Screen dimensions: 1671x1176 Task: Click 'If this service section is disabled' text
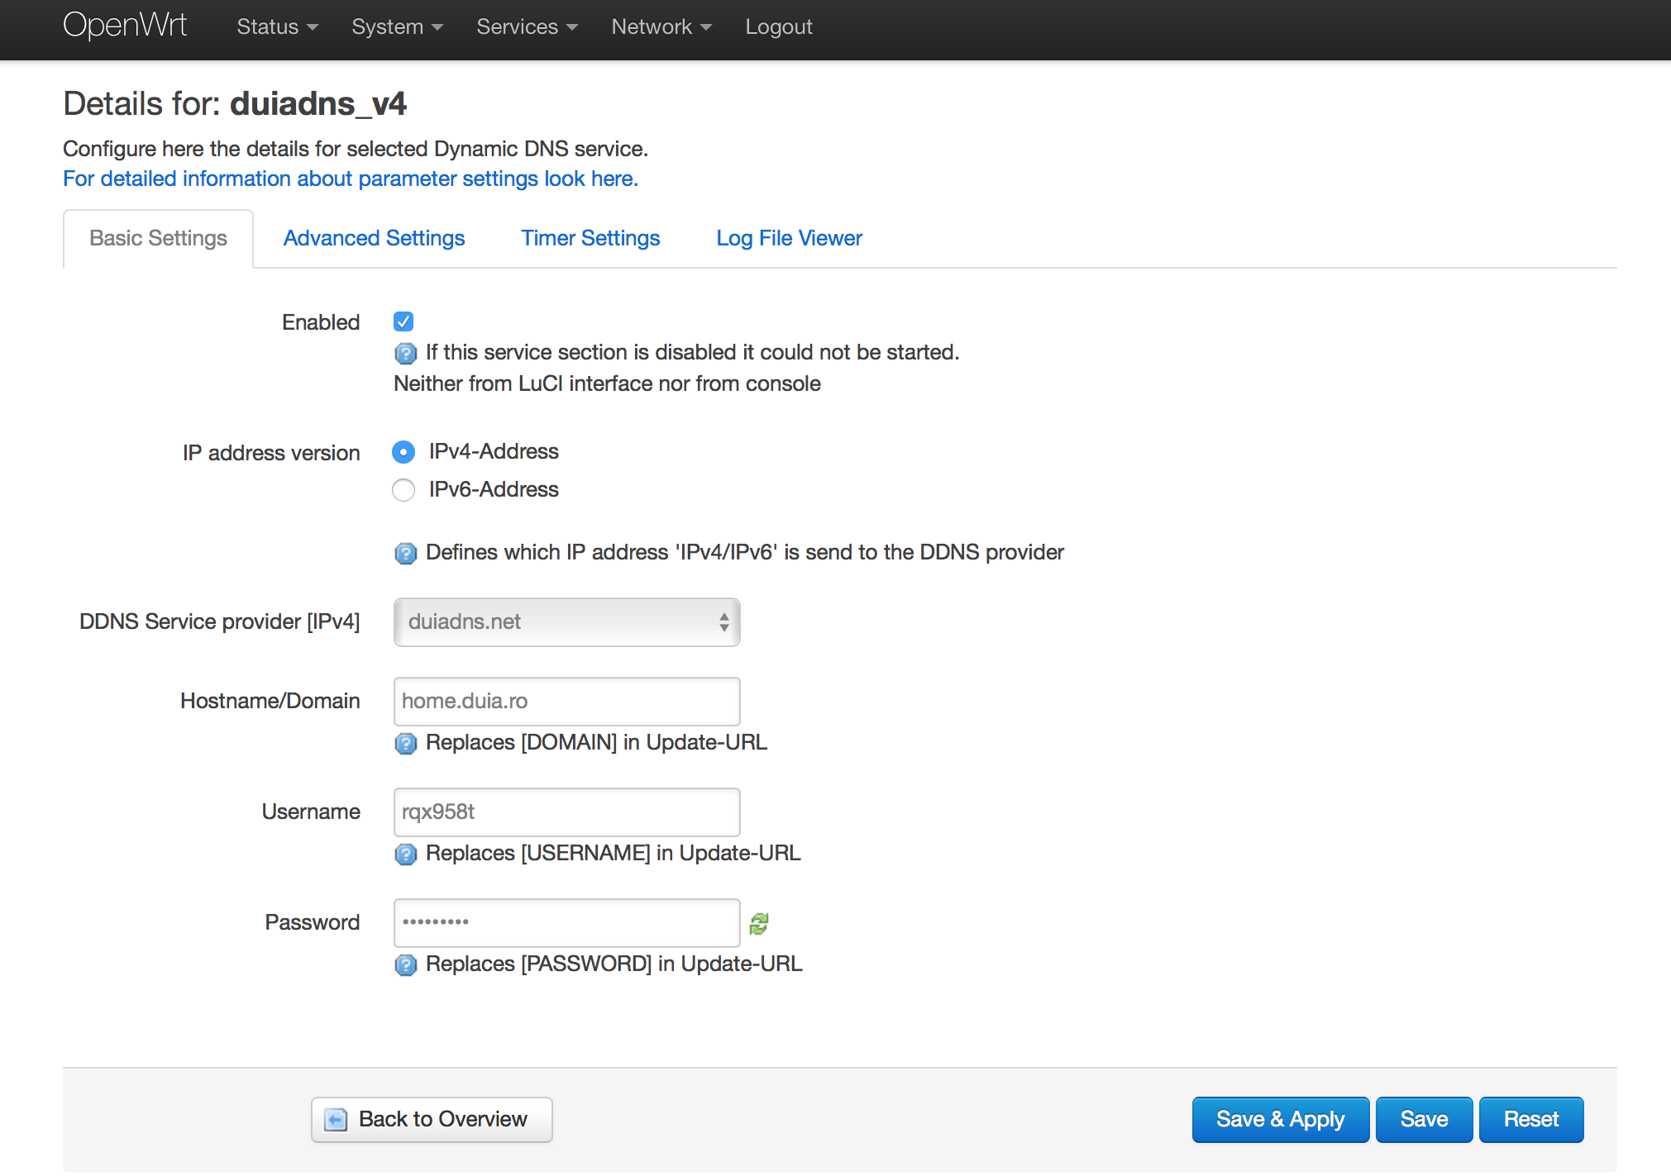click(x=692, y=352)
